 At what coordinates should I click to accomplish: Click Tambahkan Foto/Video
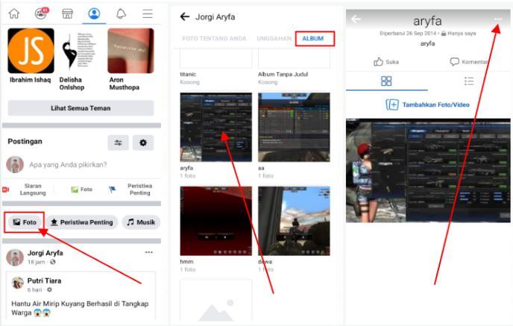click(427, 104)
